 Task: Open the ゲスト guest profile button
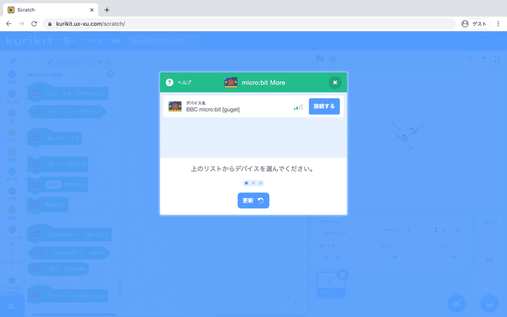475,23
